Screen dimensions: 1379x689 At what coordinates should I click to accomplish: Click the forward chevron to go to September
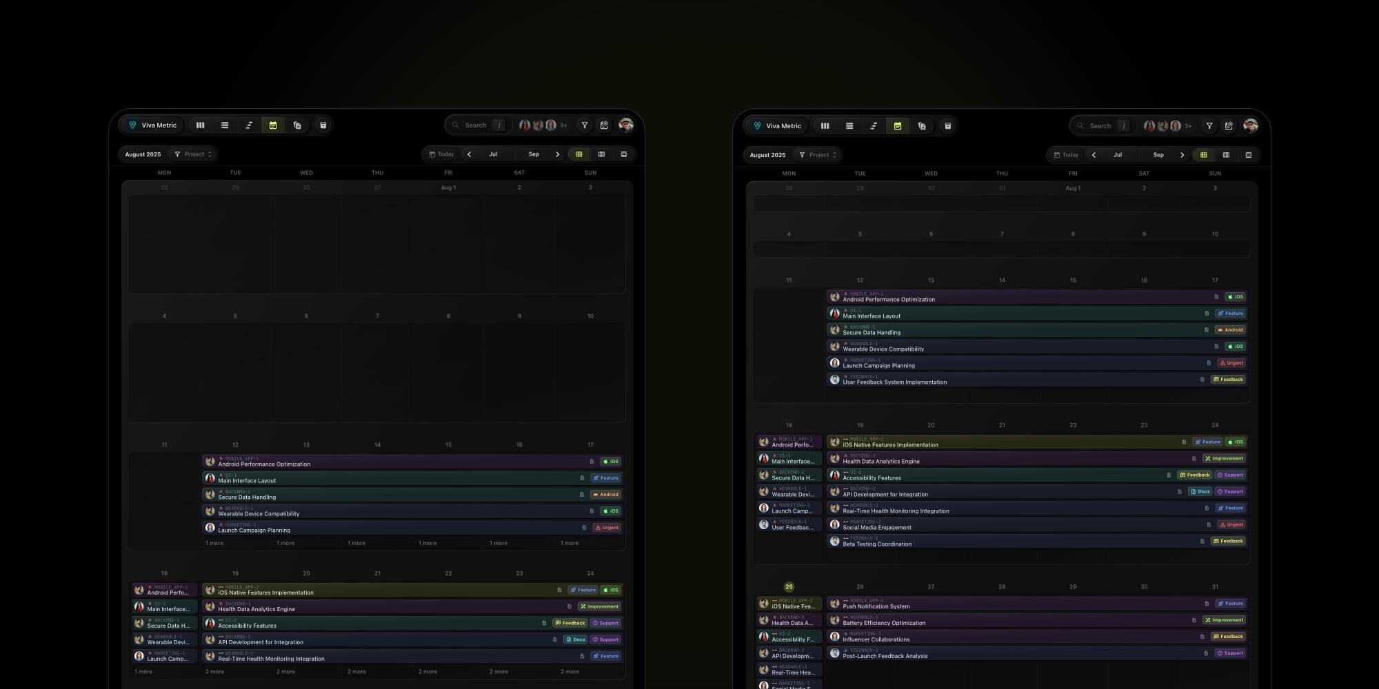click(x=557, y=154)
